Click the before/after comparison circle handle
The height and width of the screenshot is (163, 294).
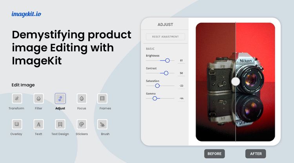tap(236, 81)
